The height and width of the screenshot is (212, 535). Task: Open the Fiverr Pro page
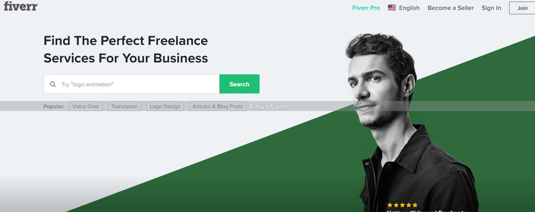coord(366,8)
